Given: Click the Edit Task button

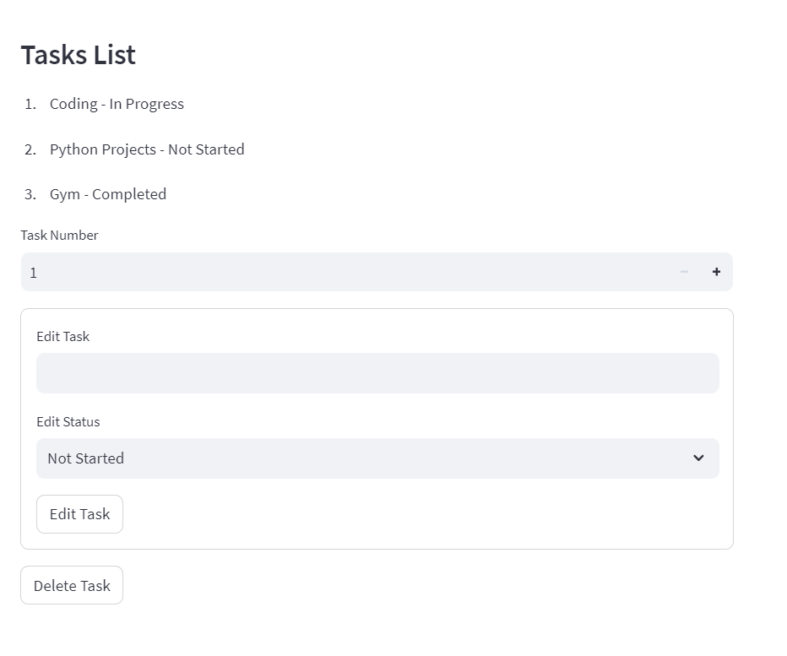Looking at the screenshot, I should pos(80,514).
